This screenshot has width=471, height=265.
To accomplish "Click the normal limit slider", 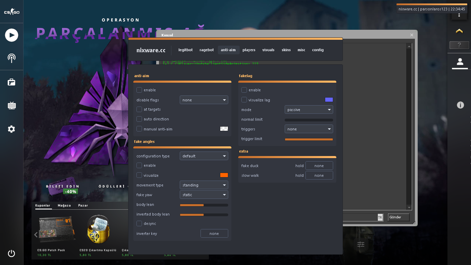I will [309, 120].
